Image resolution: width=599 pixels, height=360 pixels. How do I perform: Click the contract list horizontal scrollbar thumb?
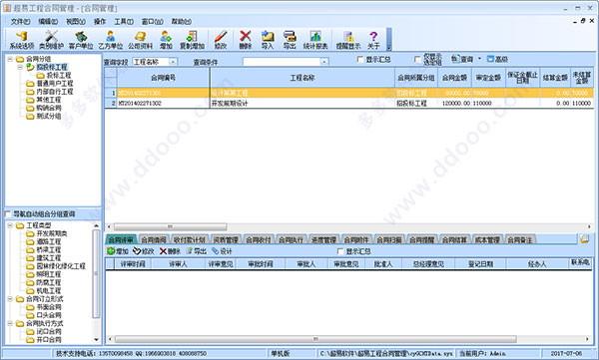[x=171, y=226]
